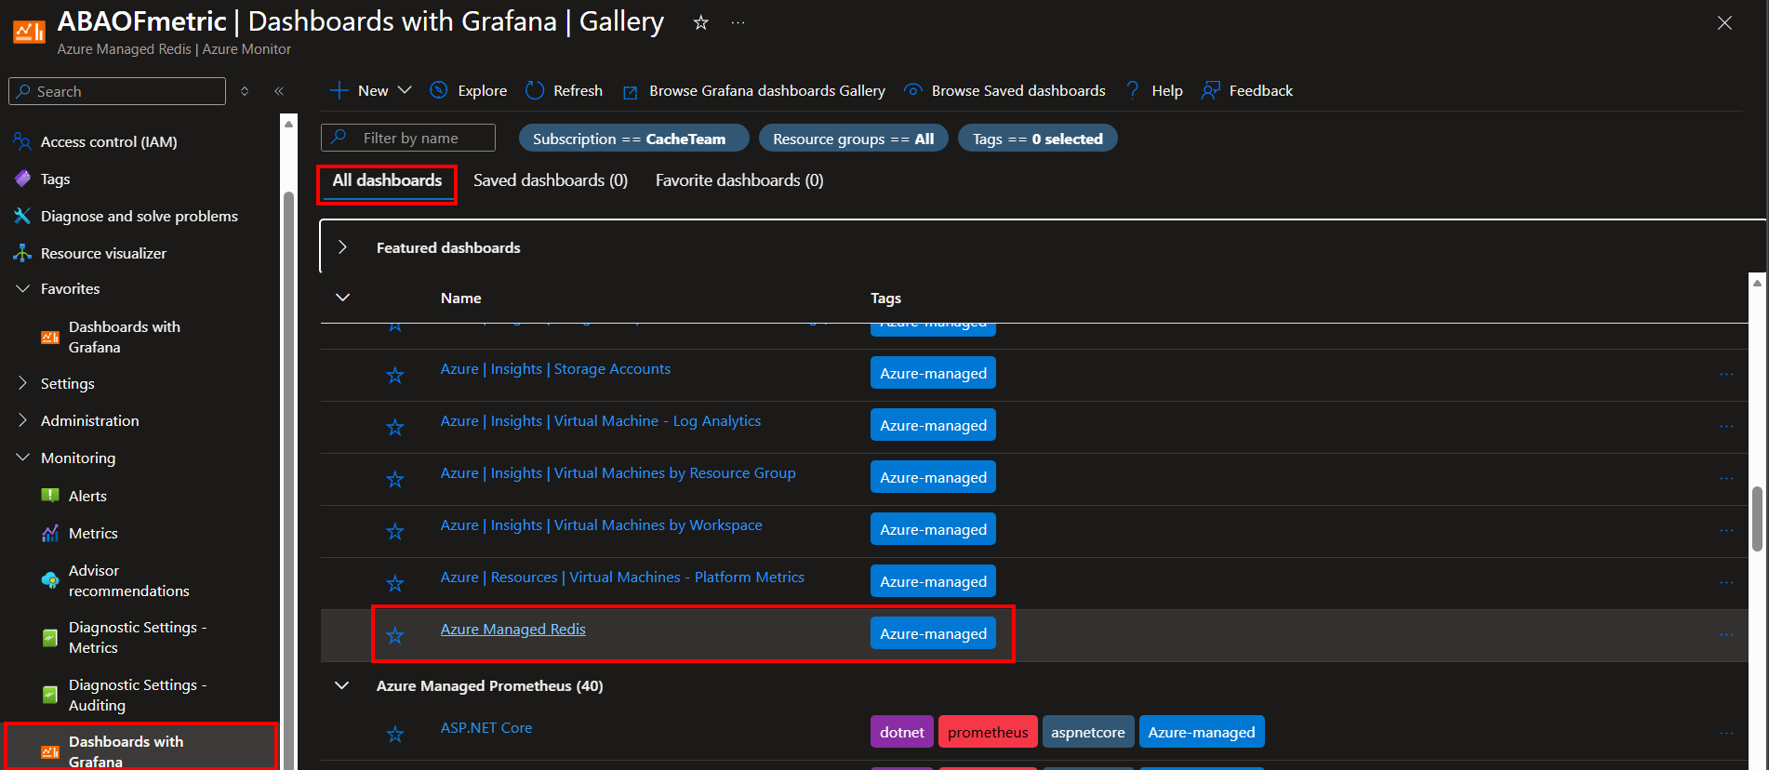
Task: Collapse the Monitoring sidebar group
Action: coord(23,458)
